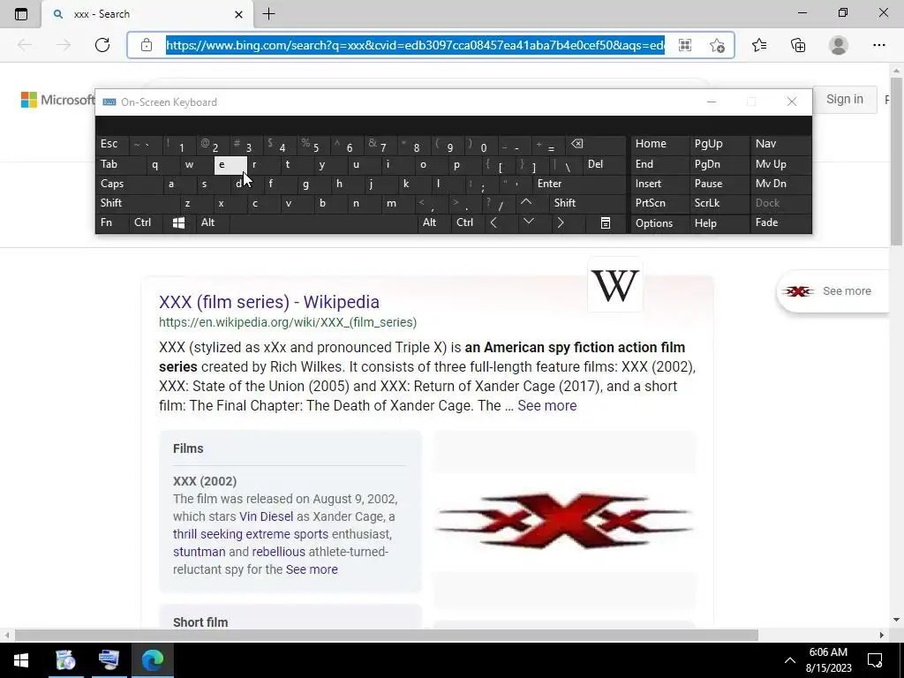The image size is (904, 678).
Task: Open the Favorites list
Action: (759, 45)
